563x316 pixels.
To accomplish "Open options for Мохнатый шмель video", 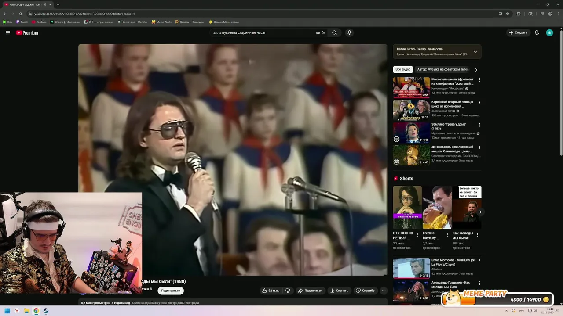I will 479,80.
